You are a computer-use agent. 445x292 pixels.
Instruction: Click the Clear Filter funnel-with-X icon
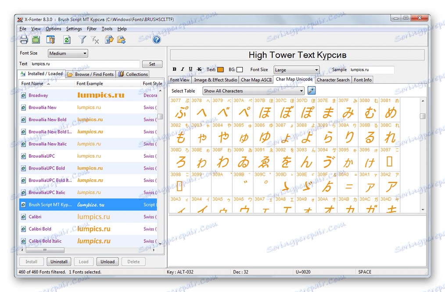coord(95,40)
